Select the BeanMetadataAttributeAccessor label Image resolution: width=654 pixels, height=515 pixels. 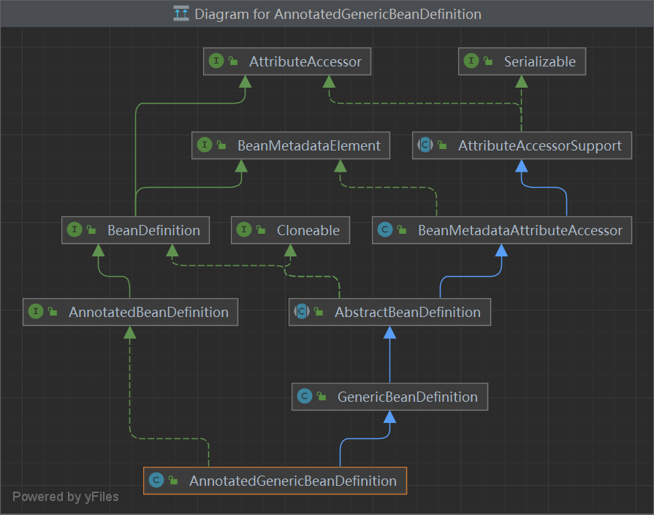click(520, 230)
